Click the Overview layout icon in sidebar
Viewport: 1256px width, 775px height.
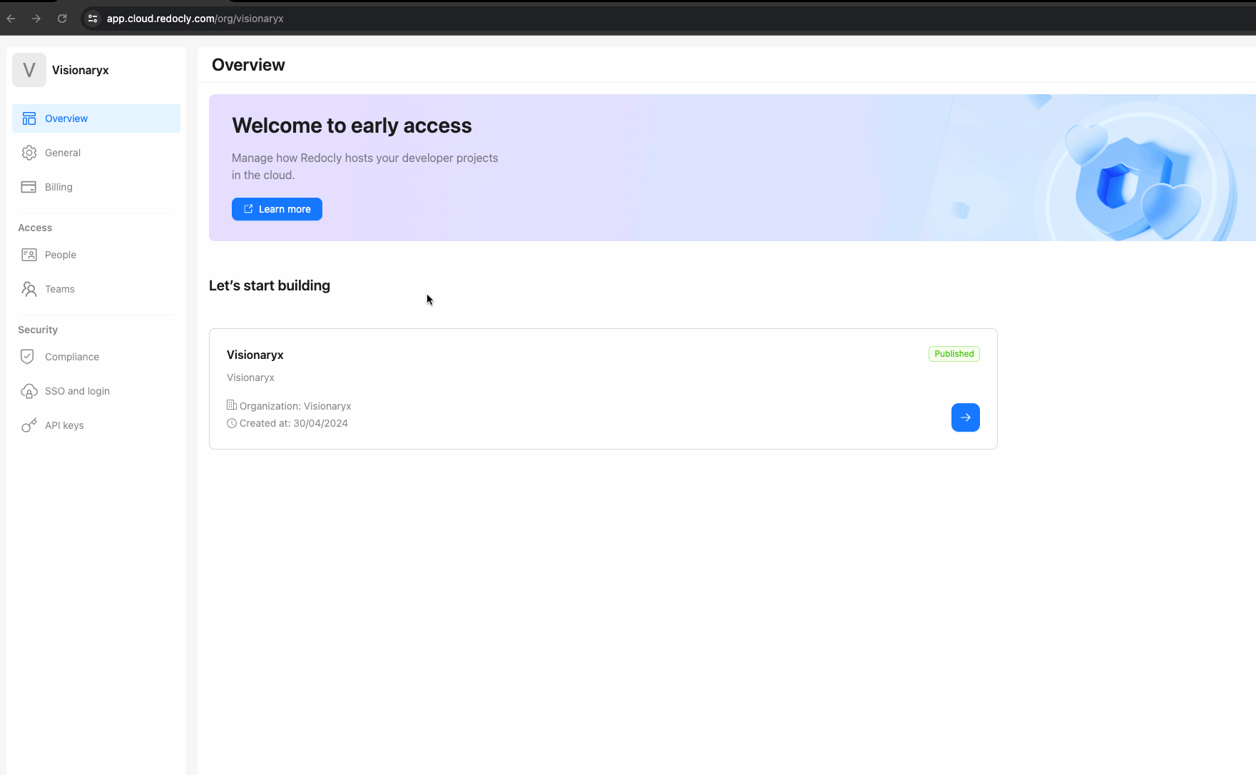[29, 118]
